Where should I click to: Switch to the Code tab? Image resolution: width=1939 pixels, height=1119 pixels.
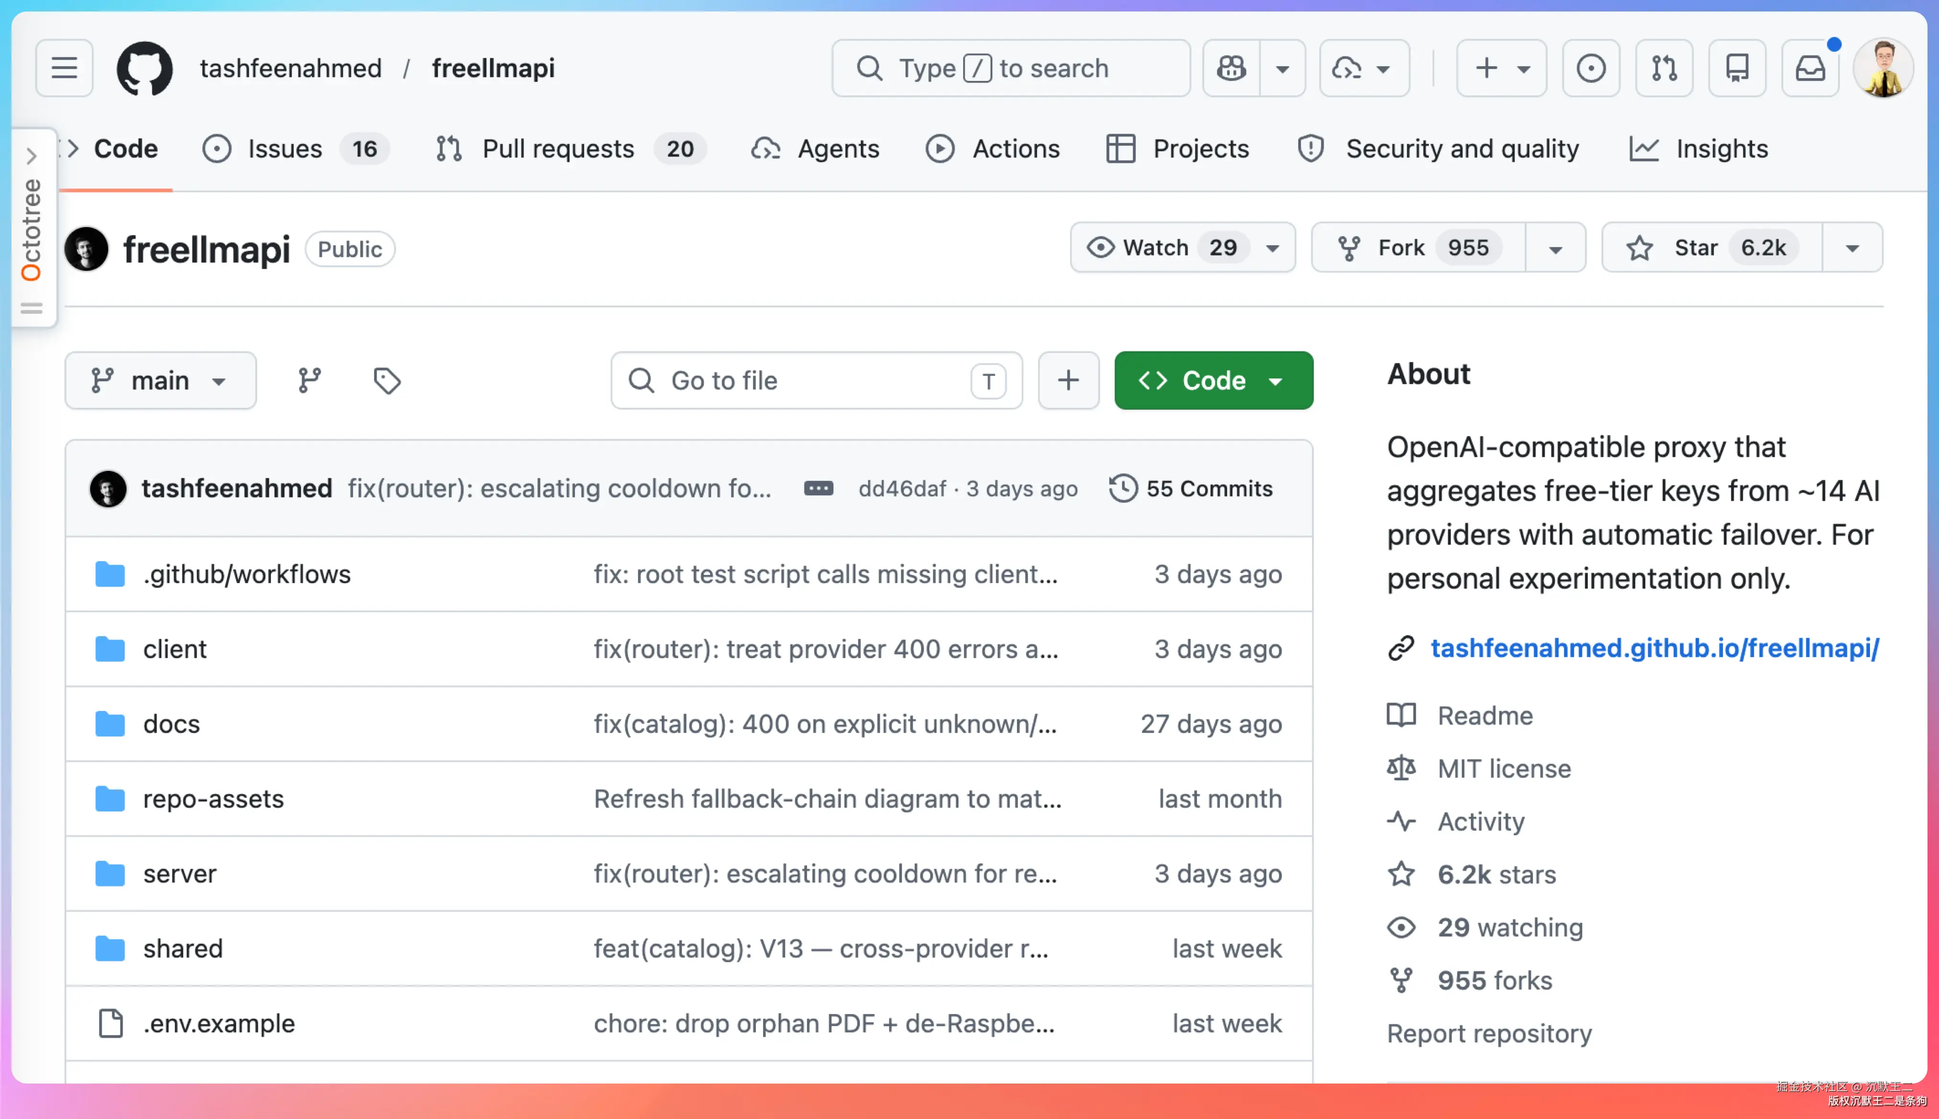tap(115, 148)
